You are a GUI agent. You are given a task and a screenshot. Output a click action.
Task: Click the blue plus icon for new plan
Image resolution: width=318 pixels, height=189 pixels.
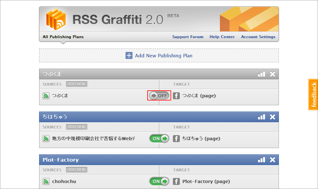(x=129, y=55)
